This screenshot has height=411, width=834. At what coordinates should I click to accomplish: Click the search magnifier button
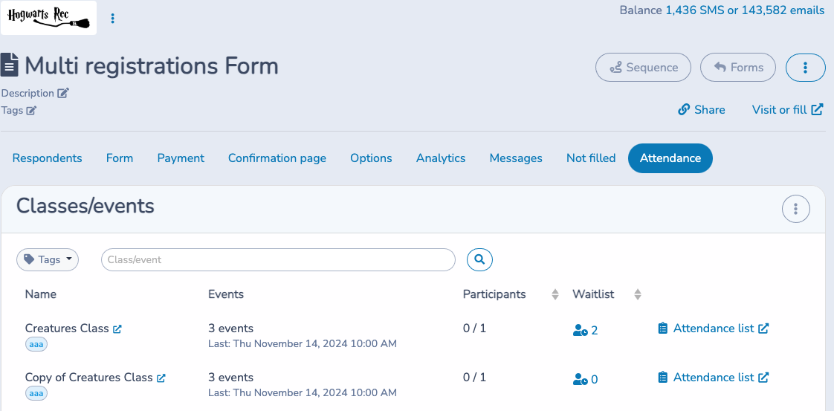(479, 259)
